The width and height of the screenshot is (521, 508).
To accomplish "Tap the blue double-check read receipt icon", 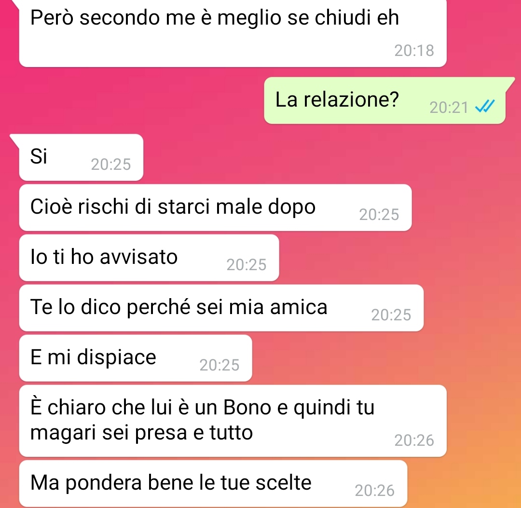I will pyautogui.click(x=485, y=106).
